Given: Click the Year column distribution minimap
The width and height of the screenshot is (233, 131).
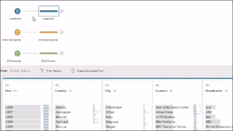Looking at the screenshot, I should [46, 117].
